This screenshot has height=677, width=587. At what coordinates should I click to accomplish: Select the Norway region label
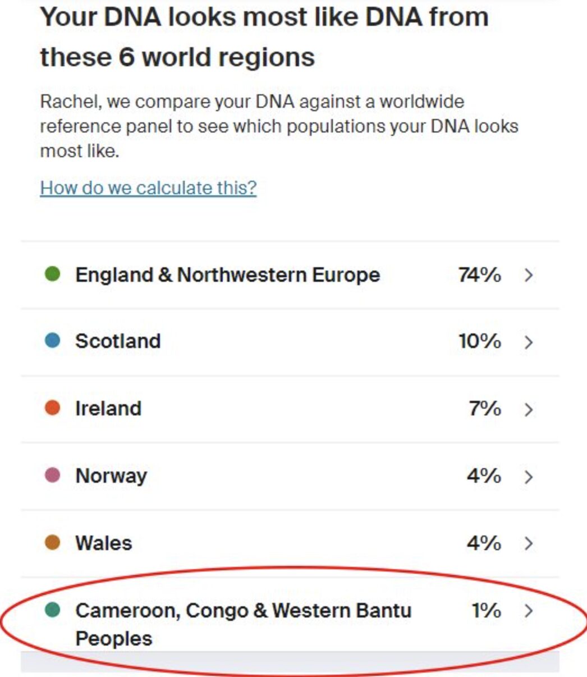(111, 476)
